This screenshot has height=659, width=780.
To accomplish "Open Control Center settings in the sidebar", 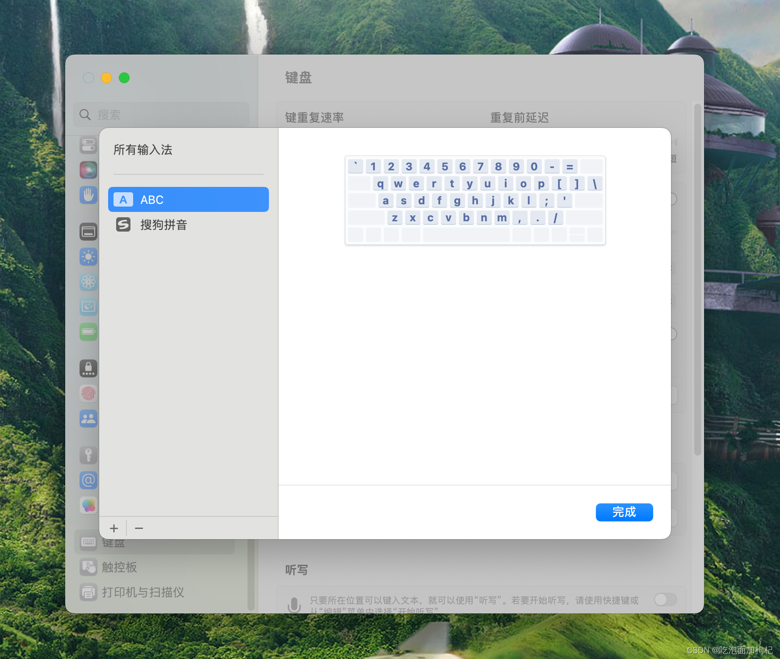I will pos(88,145).
